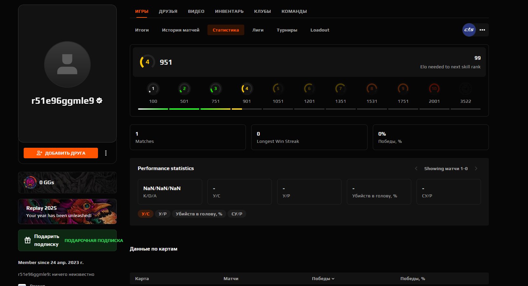Screen dimensions: 528x286
Task: Click the У/С stat card
Action: click(x=240, y=192)
